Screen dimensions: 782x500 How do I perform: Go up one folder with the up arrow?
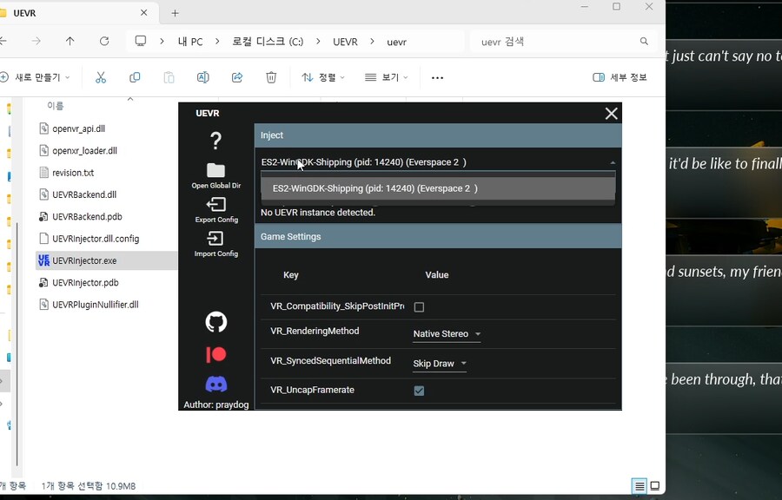pyautogui.click(x=70, y=42)
